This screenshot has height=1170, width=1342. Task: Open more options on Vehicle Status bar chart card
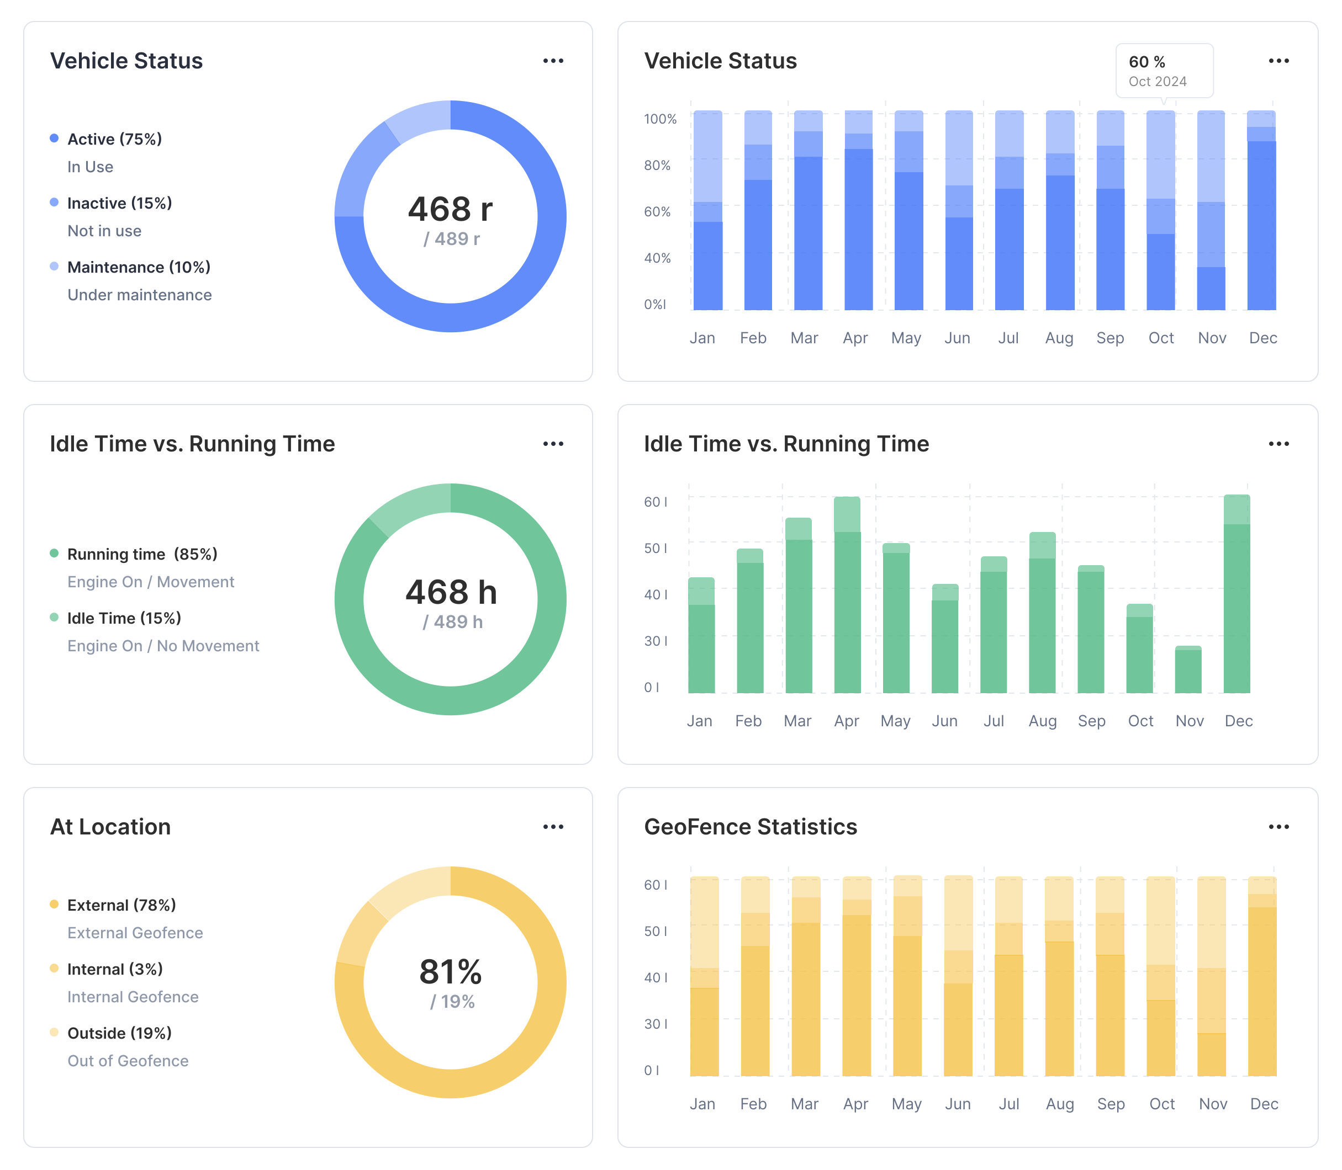(x=1278, y=61)
